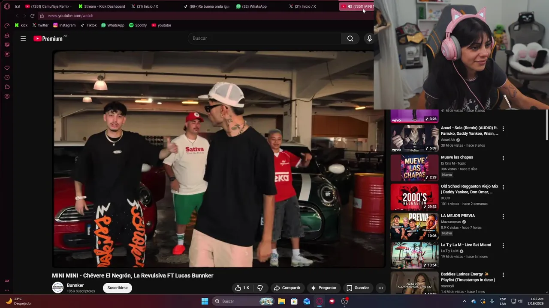Open the Anuel AA channel name
The width and height of the screenshot is (549, 308).
tap(448, 140)
